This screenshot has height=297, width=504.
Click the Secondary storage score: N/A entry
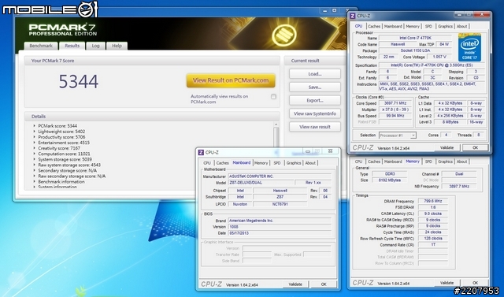coord(67,171)
